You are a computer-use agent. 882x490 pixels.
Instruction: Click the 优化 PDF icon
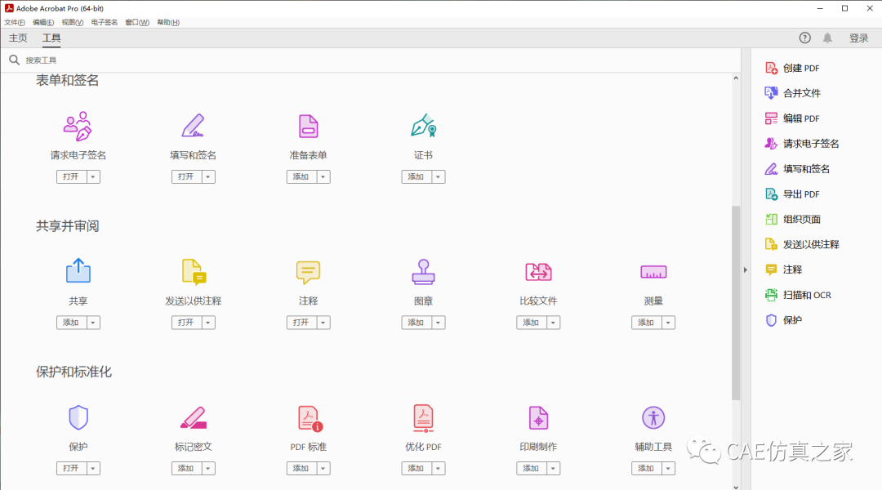[x=424, y=418]
